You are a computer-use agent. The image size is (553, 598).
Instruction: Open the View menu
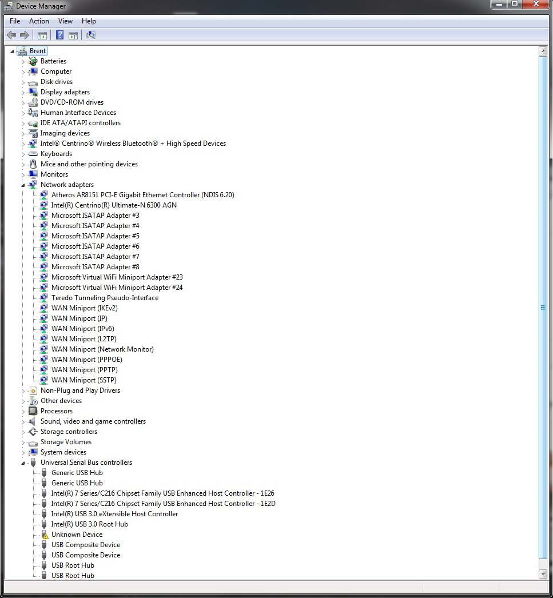tap(65, 21)
